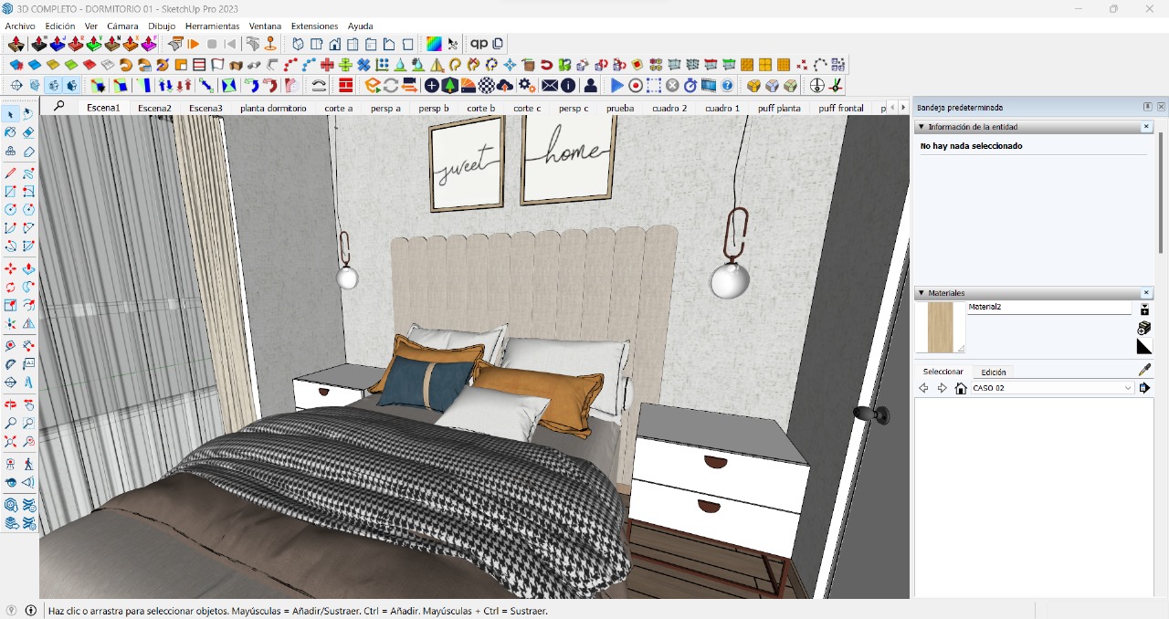The height and width of the screenshot is (619, 1169).
Task: Click the Material2 name field
Action: pyautogui.click(x=1048, y=308)
